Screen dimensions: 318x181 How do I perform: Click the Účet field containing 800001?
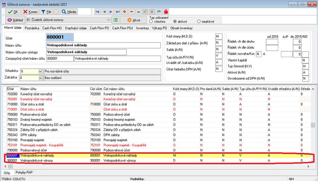(60, 37)
